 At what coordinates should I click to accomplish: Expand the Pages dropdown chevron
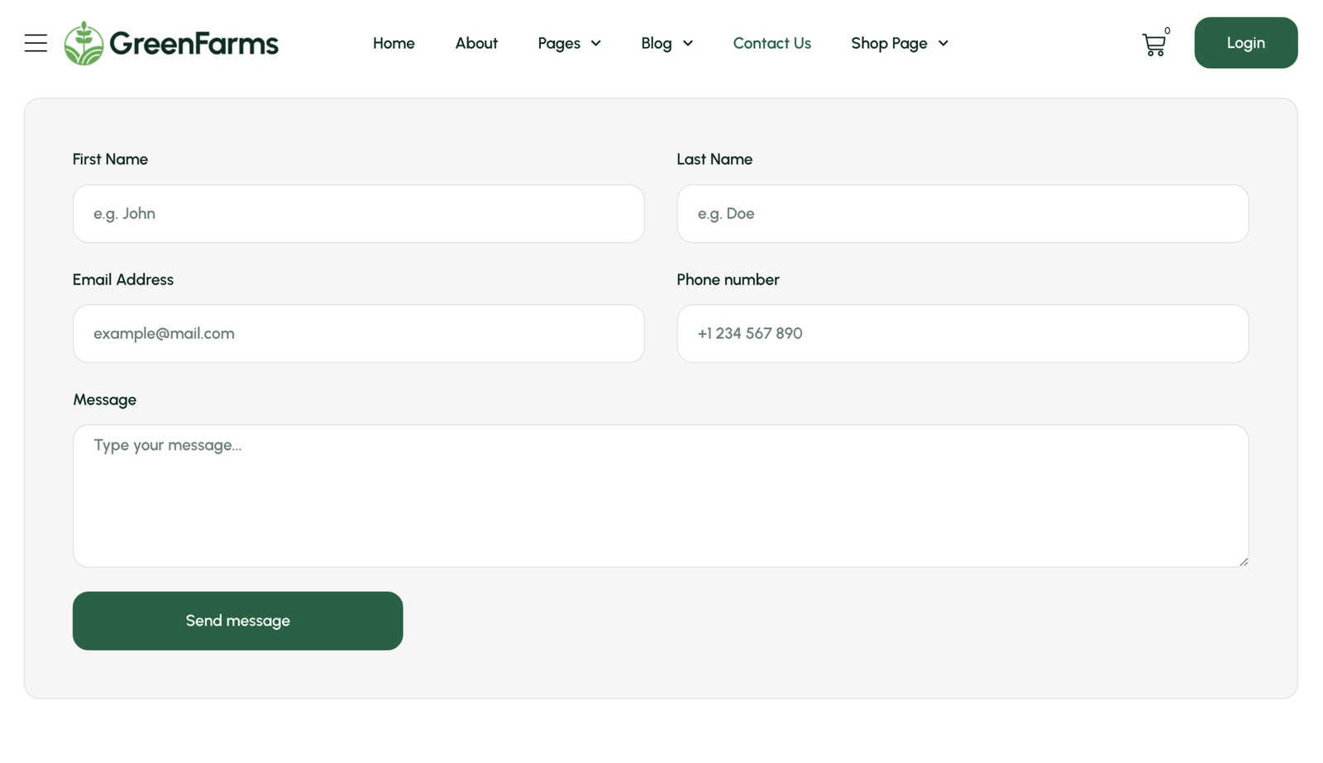(x=596, y=43)
